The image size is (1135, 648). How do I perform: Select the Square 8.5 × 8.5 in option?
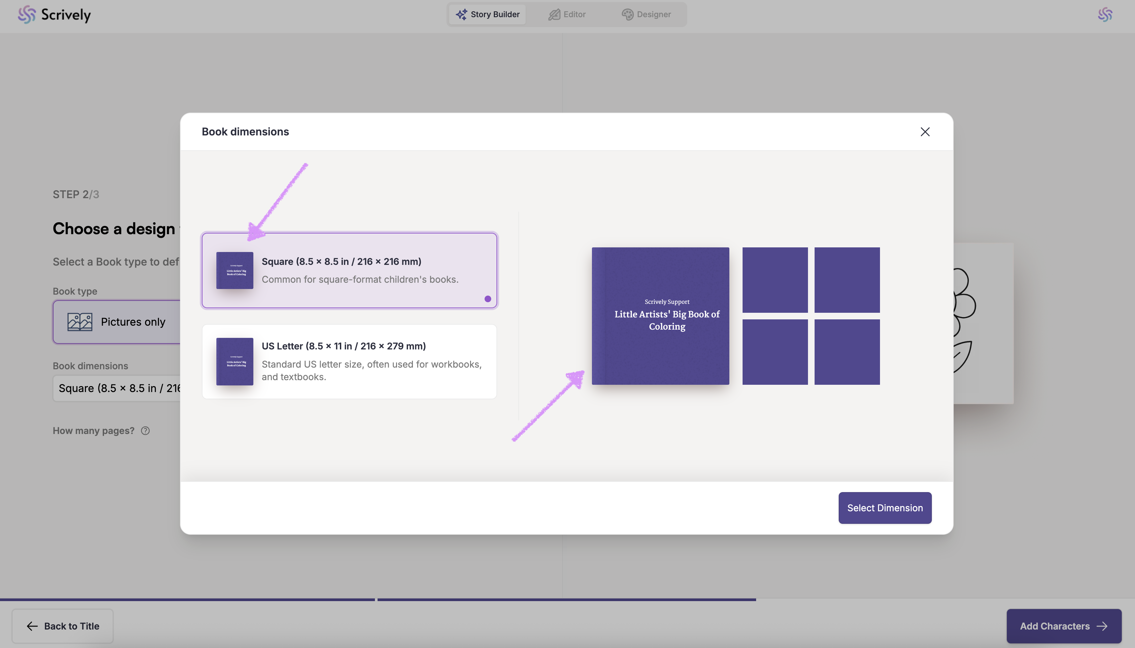(349, 270)
